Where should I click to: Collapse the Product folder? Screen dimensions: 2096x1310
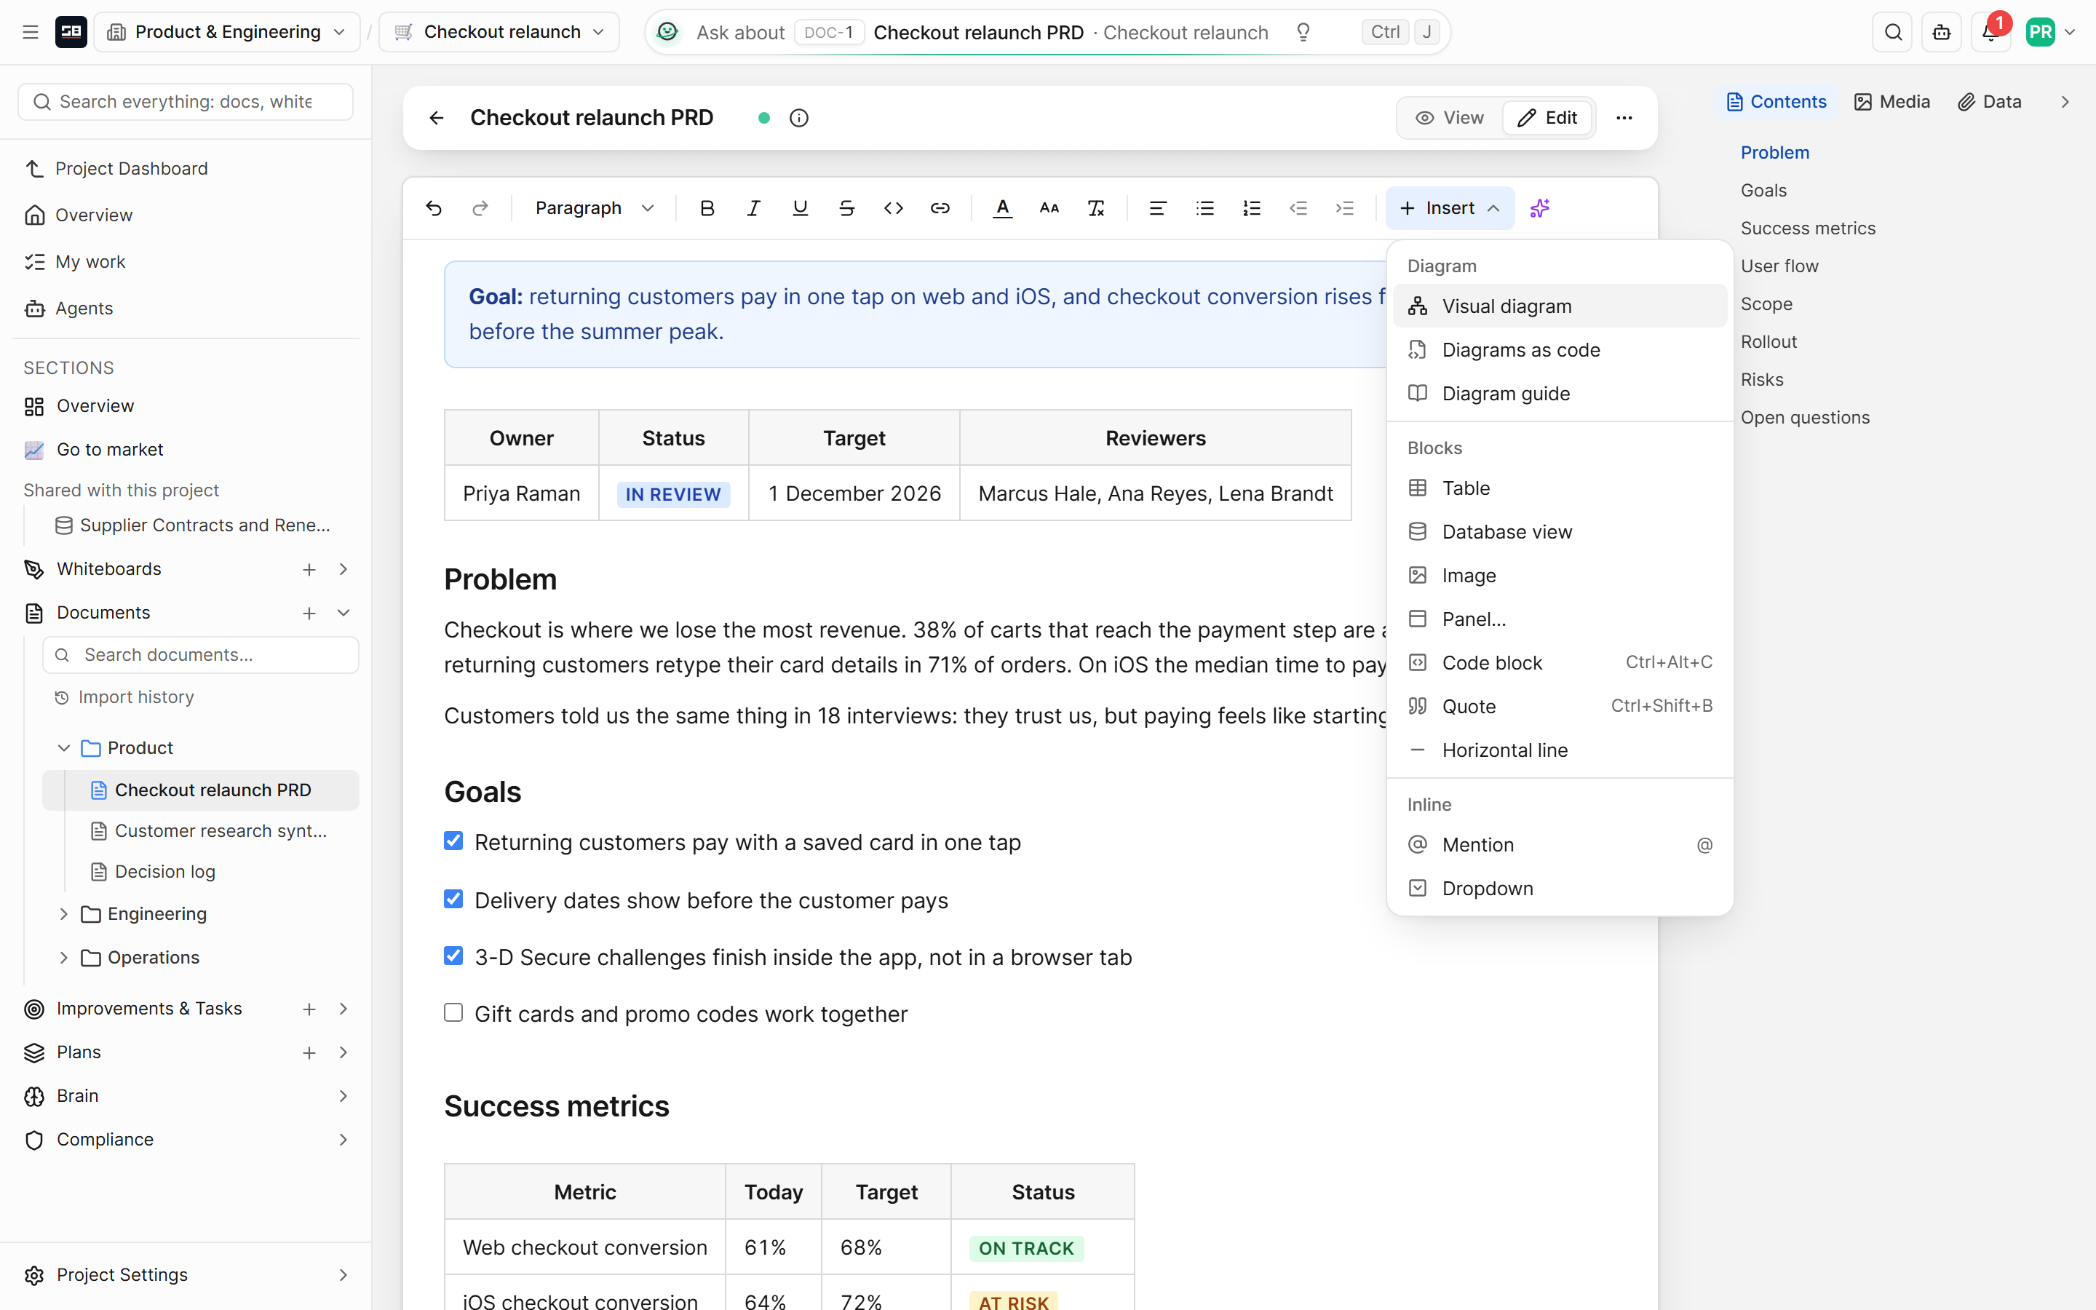coord(63,747)
